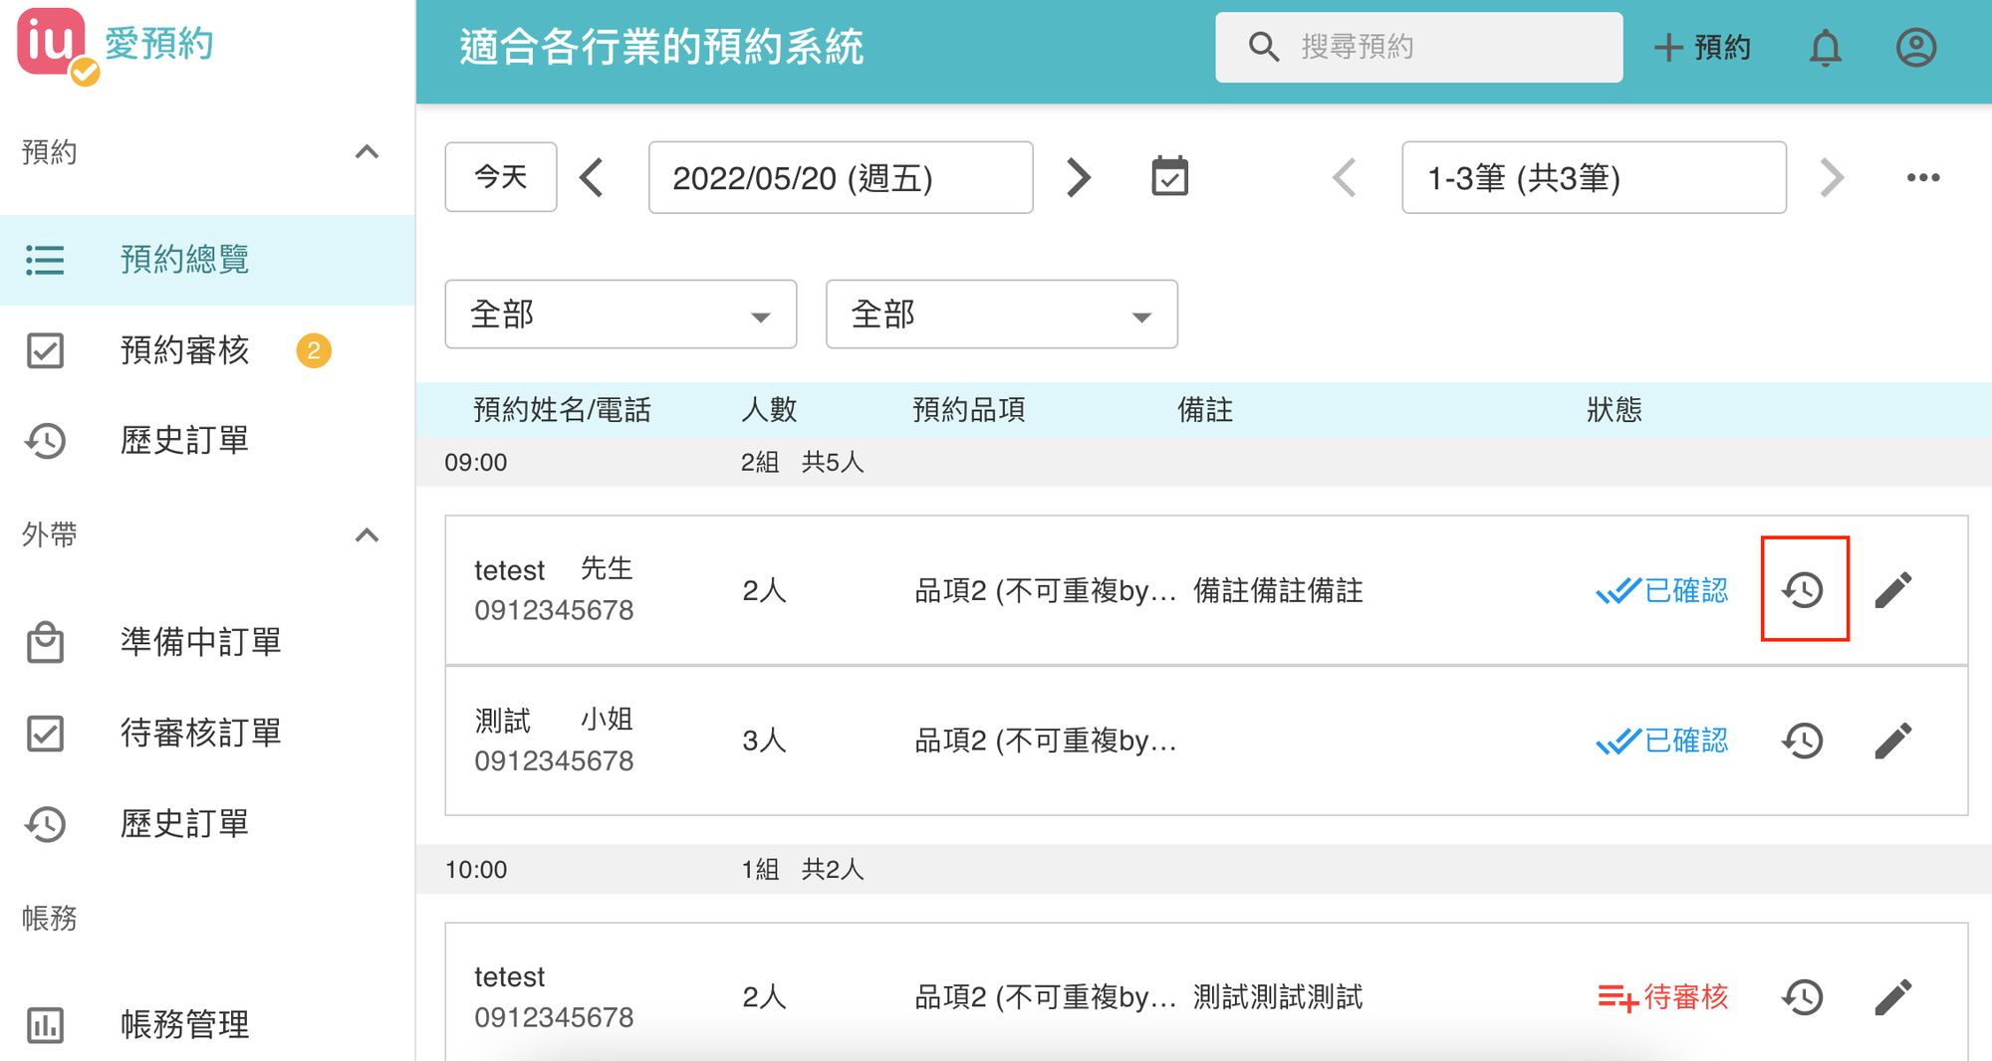1992x1061 pixels.
Task: View history for 10:00 tetest booking
Action: 1804,997
